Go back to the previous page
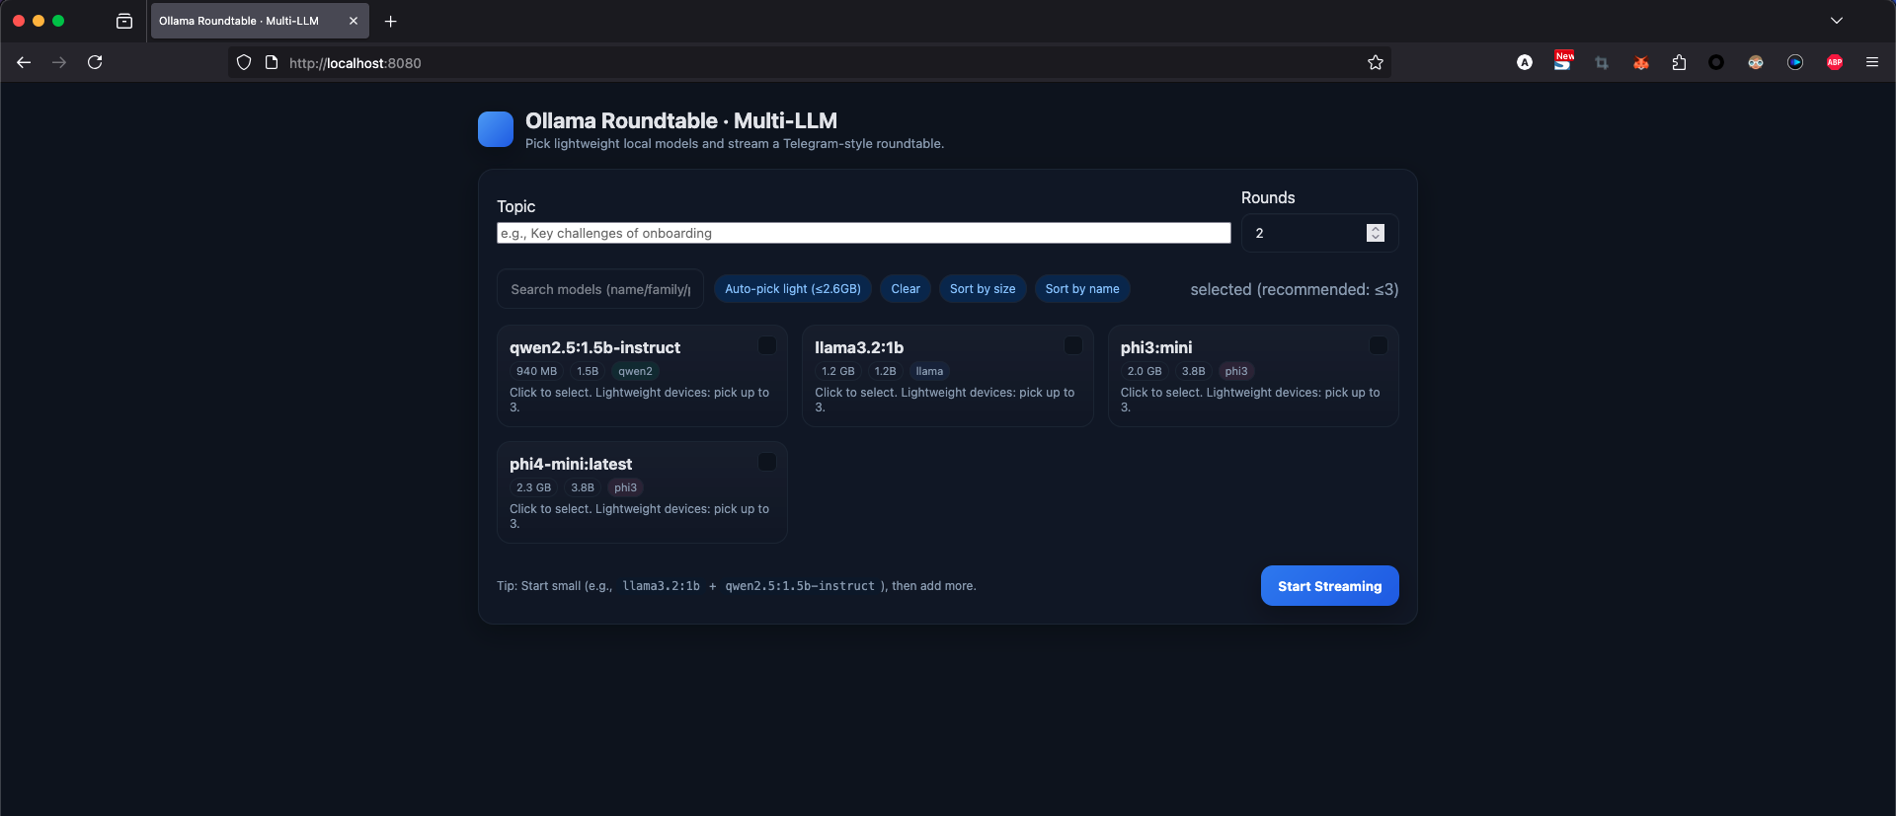The image size is (1896, 816). pos(24,62)
